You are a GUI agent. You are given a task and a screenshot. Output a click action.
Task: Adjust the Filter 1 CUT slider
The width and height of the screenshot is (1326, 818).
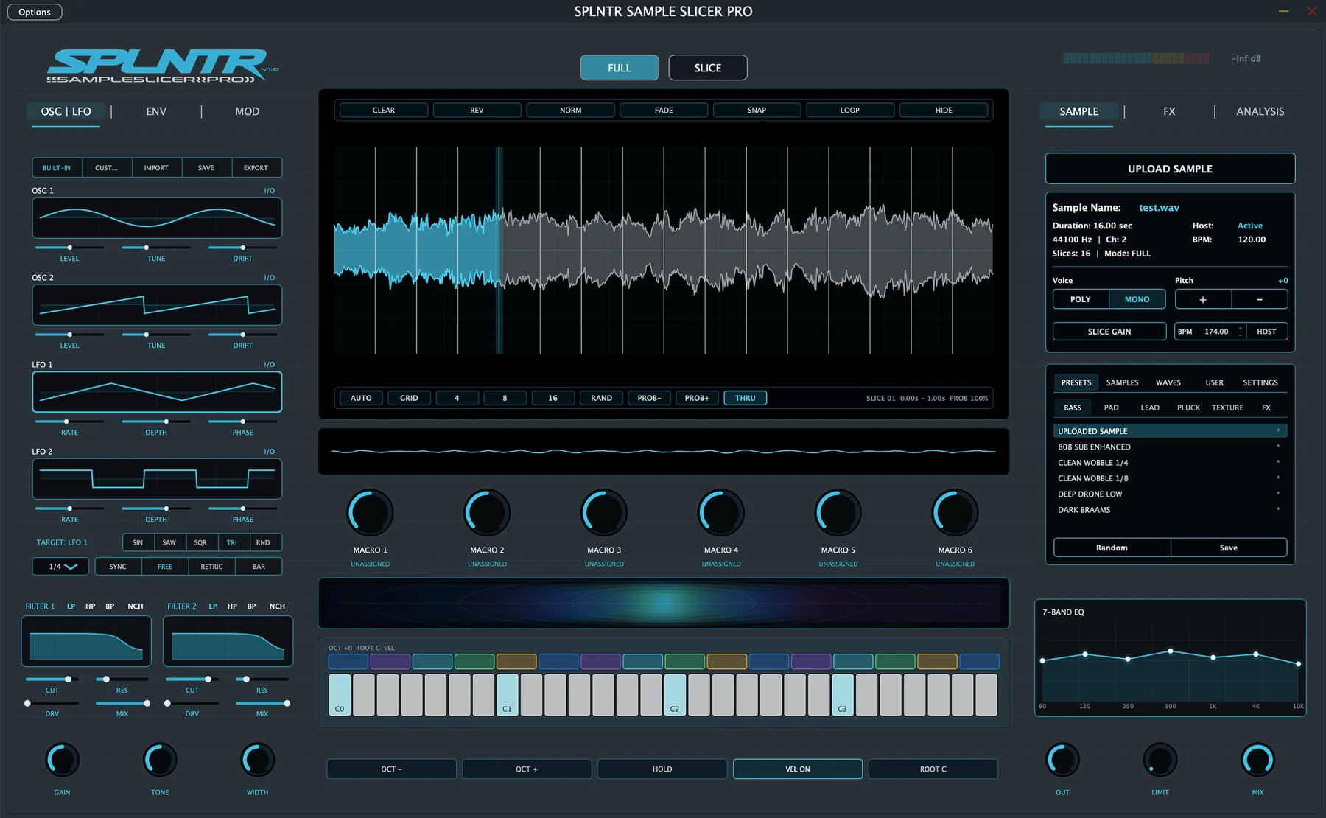pyautogui.click(x=52, y=679)
